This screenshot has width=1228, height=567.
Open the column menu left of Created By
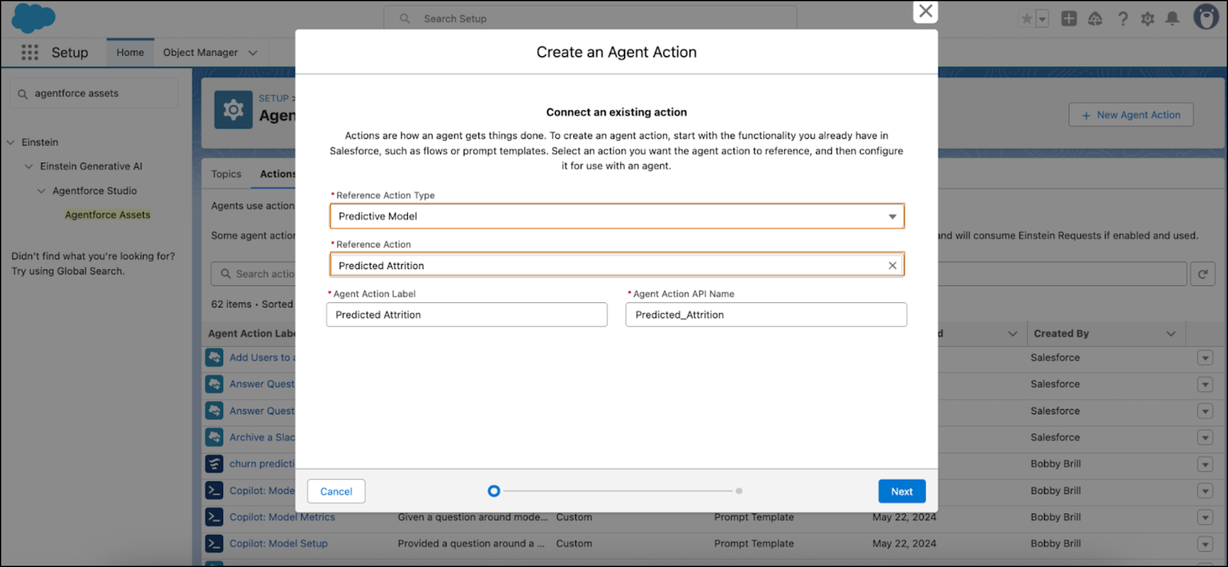(1012, 334)
